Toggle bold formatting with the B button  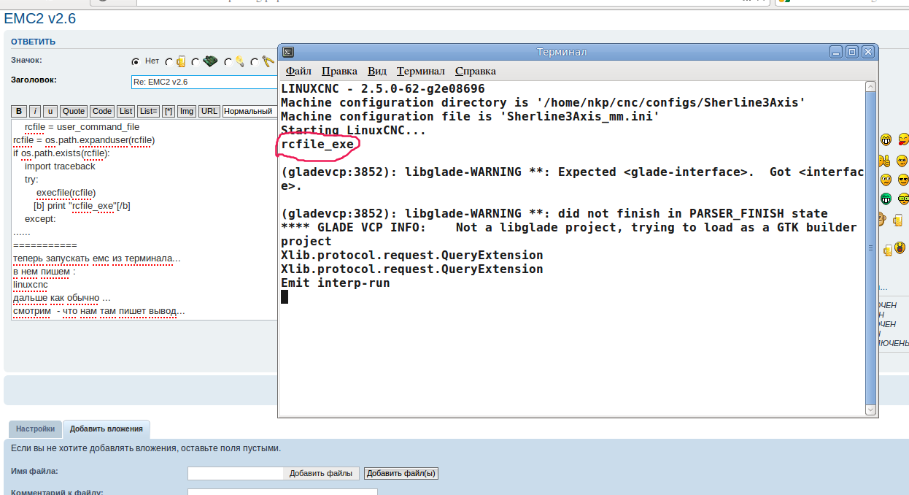pos(20,111)
